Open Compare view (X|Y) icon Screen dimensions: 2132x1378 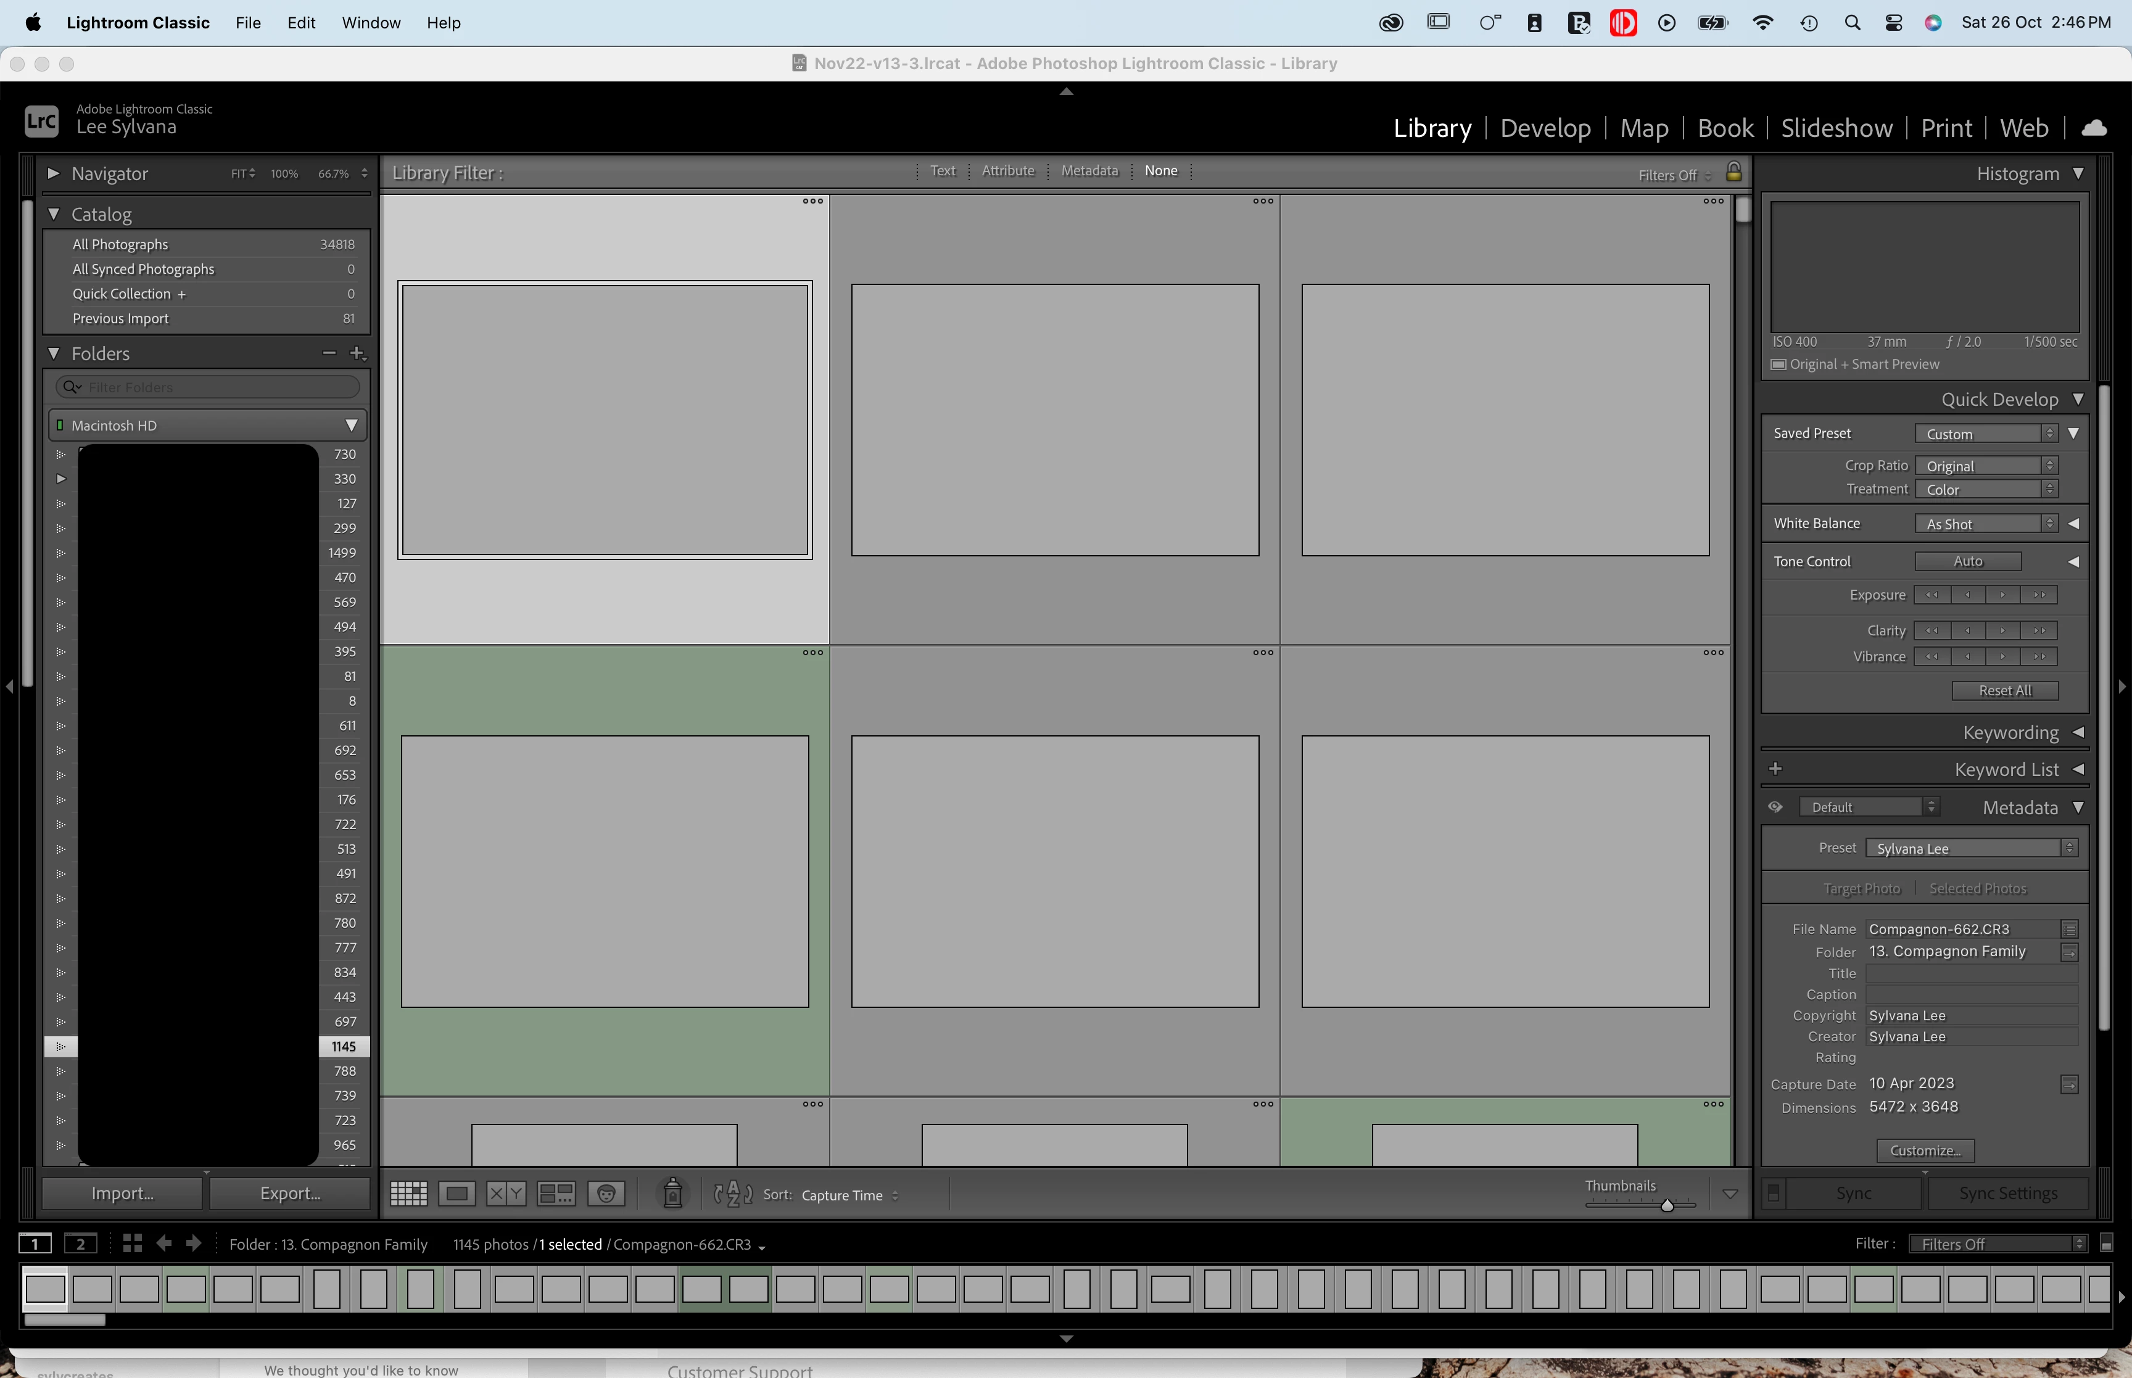pyautogui.click(x=505, y=1194)
